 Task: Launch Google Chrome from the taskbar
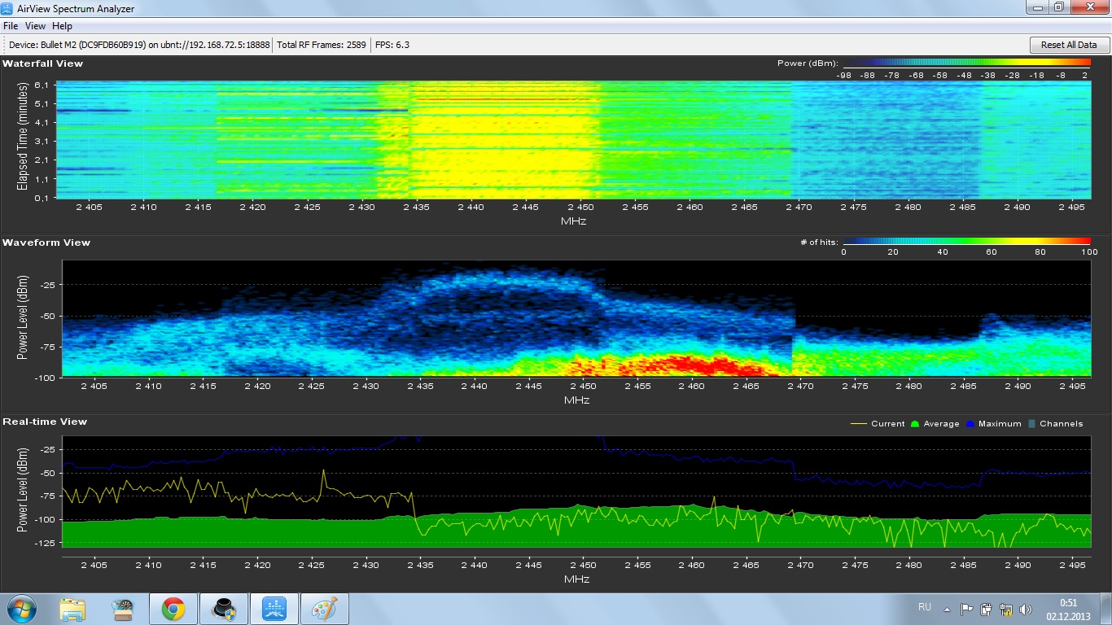click(173, 609)
